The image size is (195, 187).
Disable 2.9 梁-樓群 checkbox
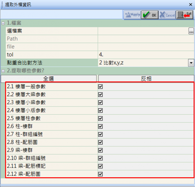pos(100,150)
